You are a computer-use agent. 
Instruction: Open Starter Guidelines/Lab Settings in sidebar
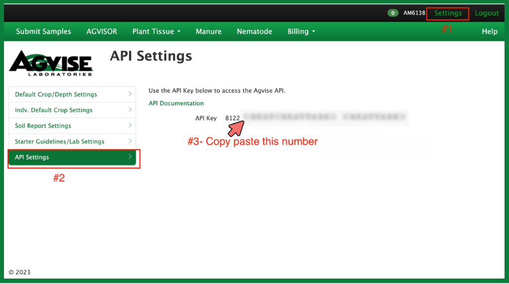pyautogui.click(x=72, y=142)
